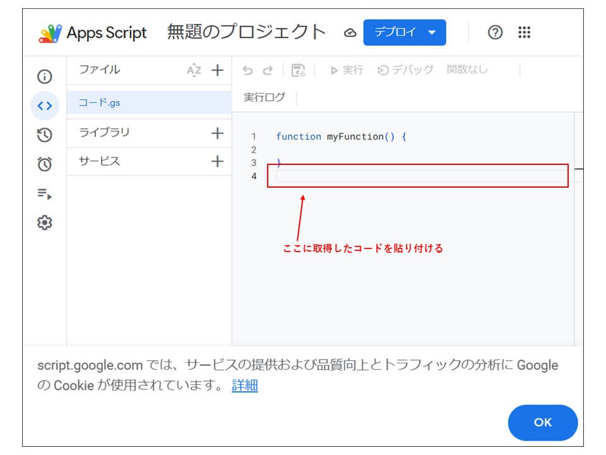The height and width of the screenshot is (455, 606).
Task: Open the Executions list icon
Action: pos(44,194)
